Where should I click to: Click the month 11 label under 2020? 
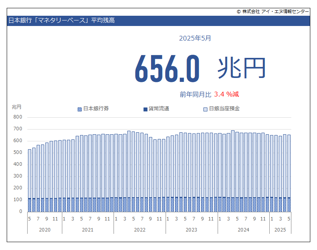pos(55,219)
